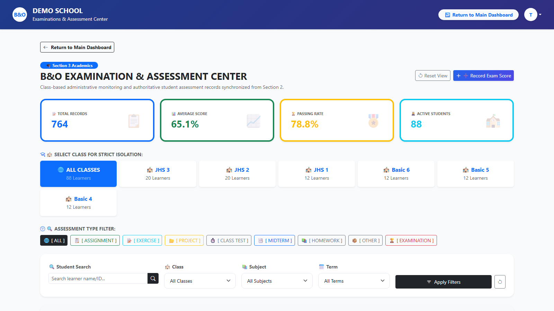The height and width of the screenshot is (311, 554).
Task: Toggle the CLASS TEST assessment filter
Action: [x=229, y=241]
